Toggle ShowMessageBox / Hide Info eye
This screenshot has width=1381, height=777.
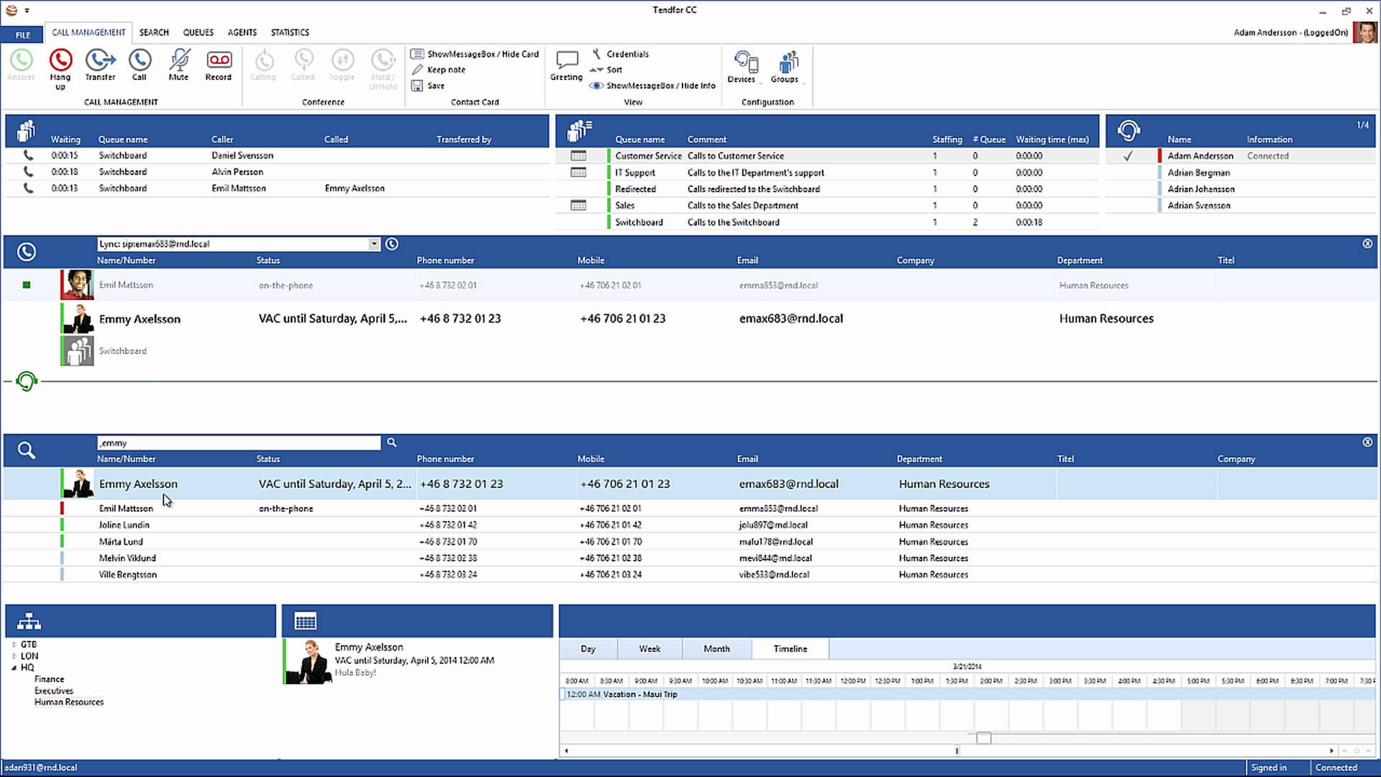click(597, 86)
